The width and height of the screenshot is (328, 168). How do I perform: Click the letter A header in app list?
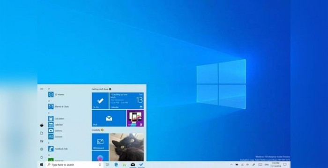[49, 101]
